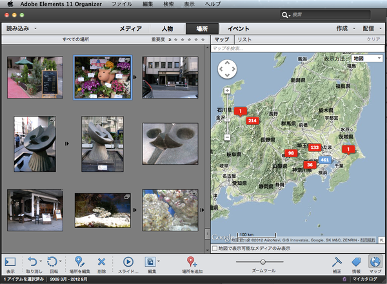The height and width of the screenshot is (284, 387).
Task: Click the search magnifier icon
Action: tap(284, 15)
